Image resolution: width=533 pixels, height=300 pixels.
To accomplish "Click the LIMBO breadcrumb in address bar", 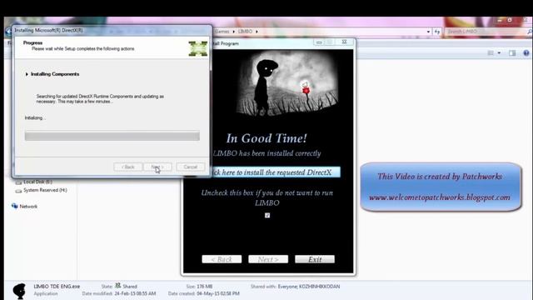I will pos(245,32).
